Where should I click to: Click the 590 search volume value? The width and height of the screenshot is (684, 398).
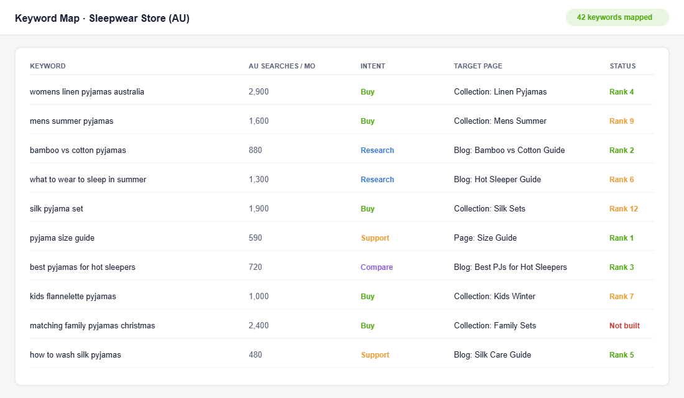[x=255, y=238]
